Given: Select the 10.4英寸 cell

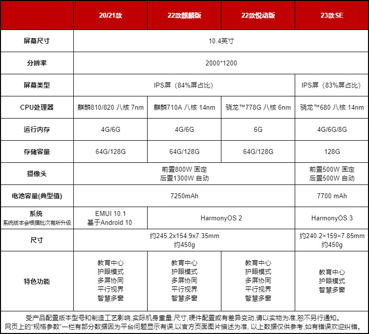Looking at the screenshot, I should [x=221, y=41].
